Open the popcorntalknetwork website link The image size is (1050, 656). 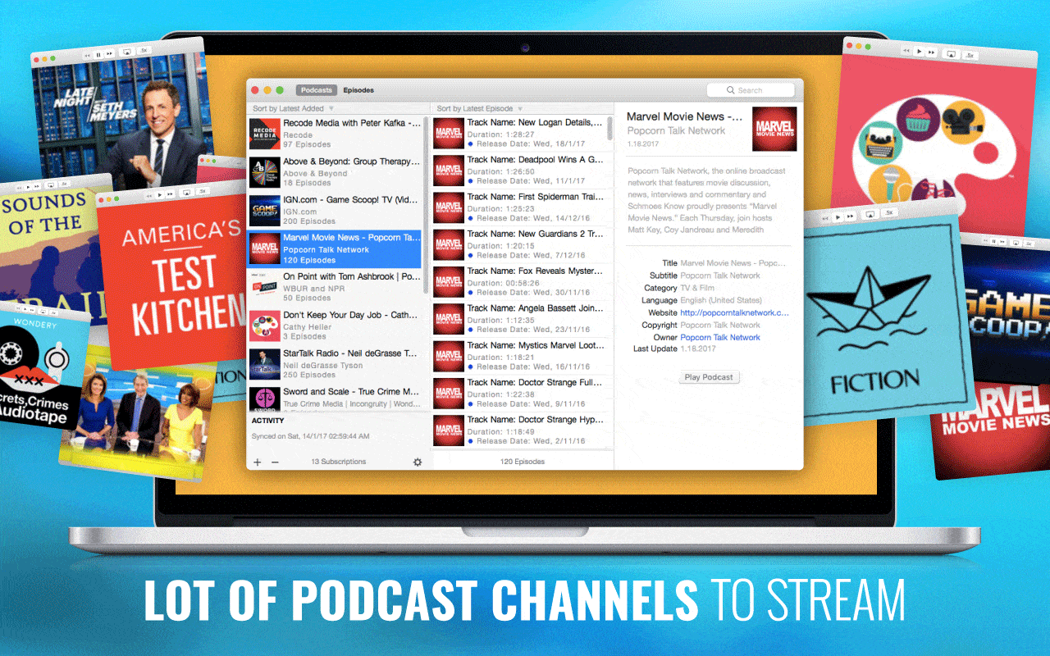(x=735, y=312)
